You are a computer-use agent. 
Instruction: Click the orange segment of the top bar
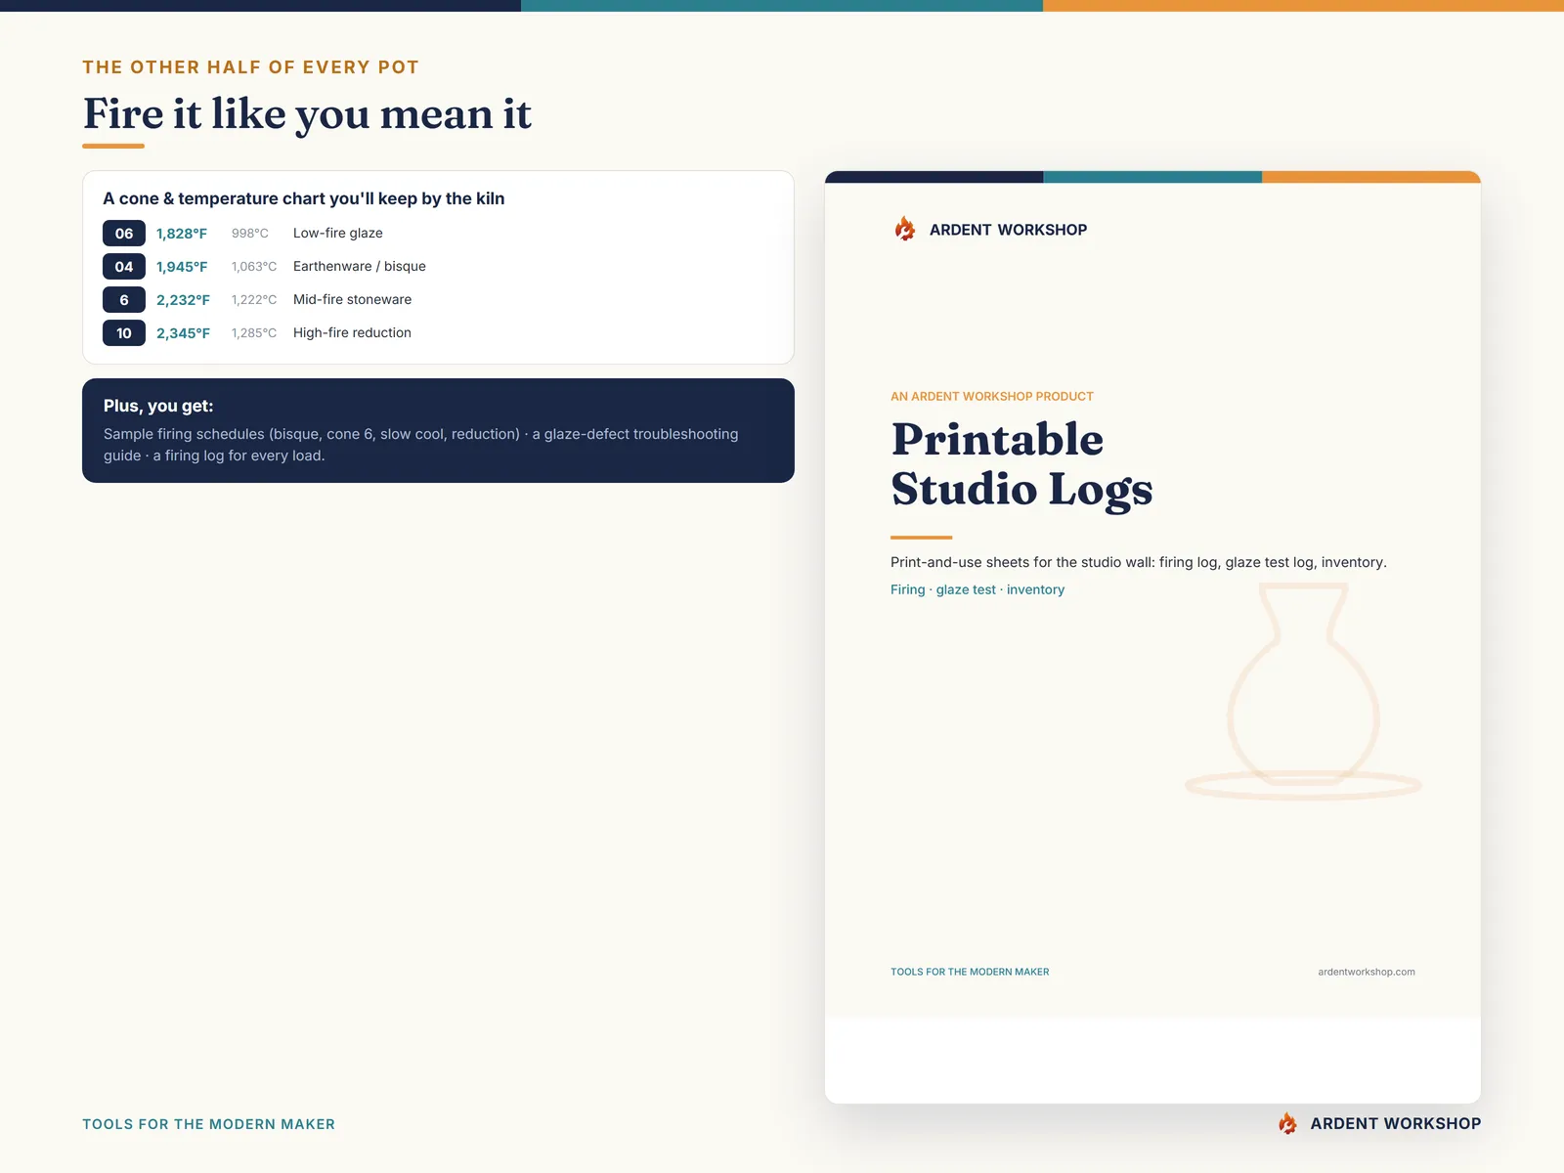[x=1303, y=6]
